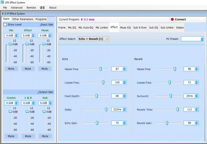Click the Feed Depth 68 stepper arrows
207x144 pixels.
coord(124,96)
